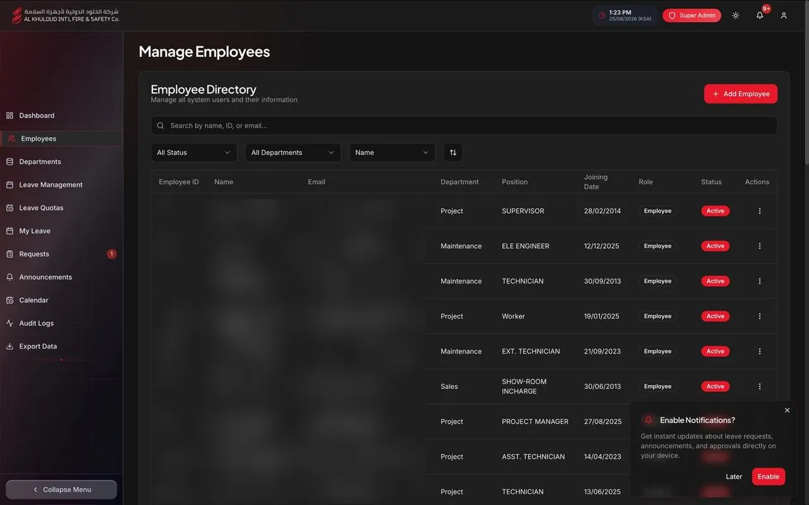This screenshot has width=809, height=505.
Task: Click joining date 28/02/2014
Action: click(602, 211)
